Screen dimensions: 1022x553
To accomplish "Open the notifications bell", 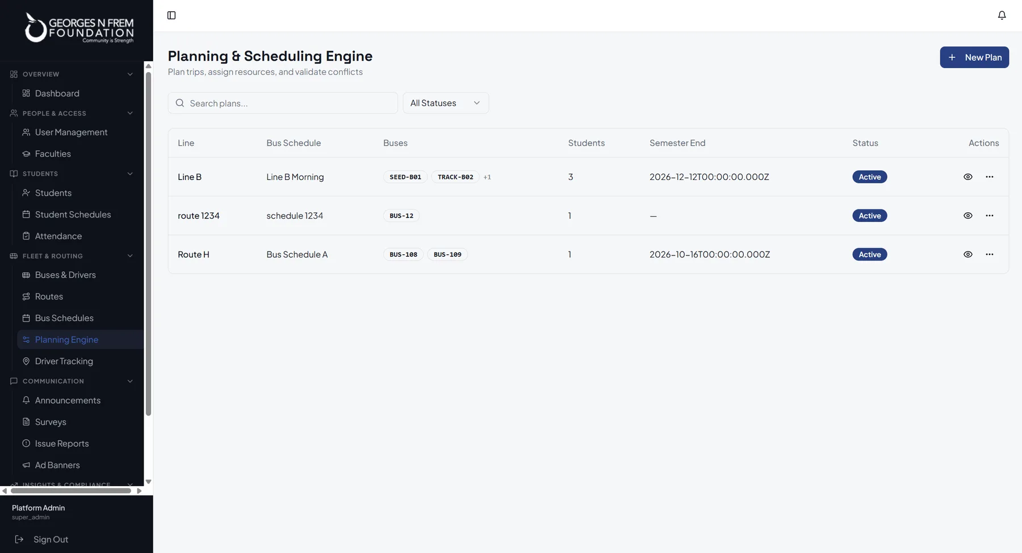I will (1002, 15).
